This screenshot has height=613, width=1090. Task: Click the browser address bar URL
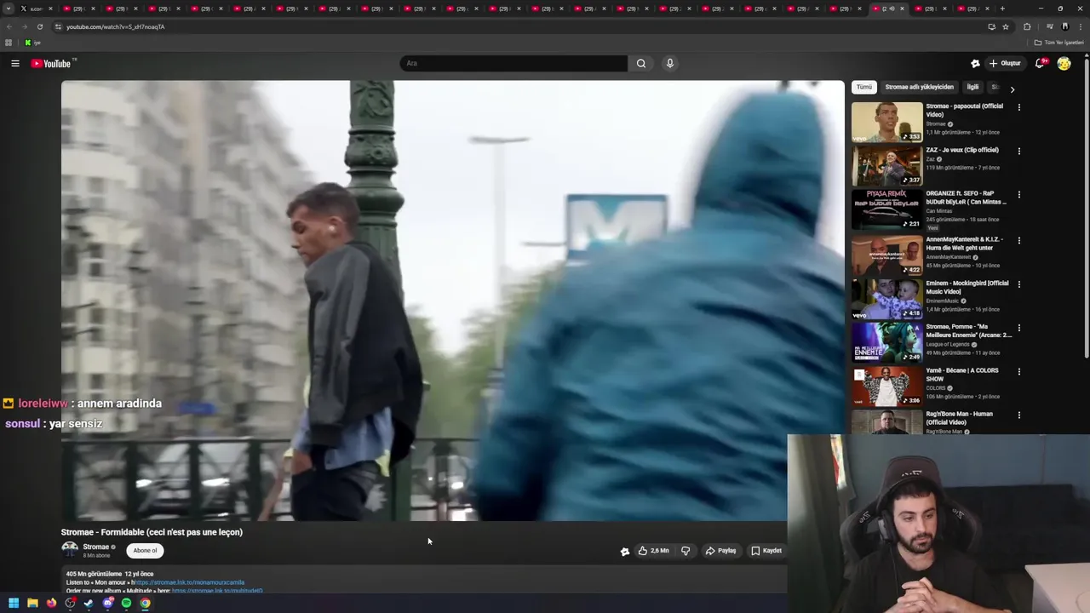(x=116, y=26)
